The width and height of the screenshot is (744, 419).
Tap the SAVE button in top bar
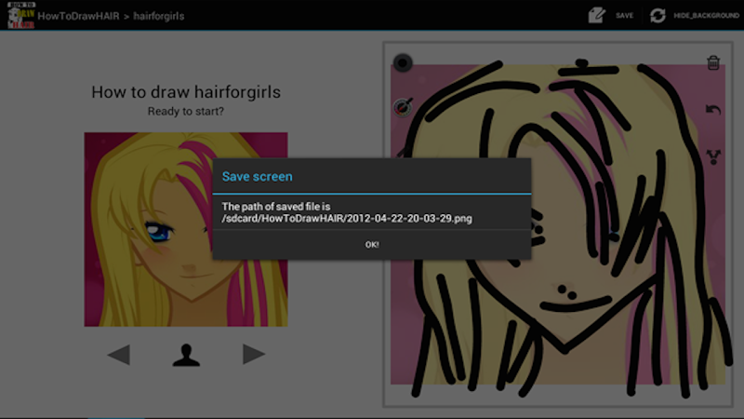624,16
